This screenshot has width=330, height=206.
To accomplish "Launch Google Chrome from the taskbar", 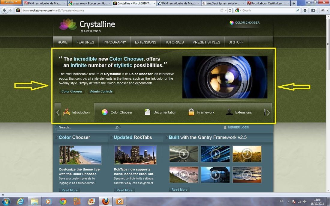I will [x=63, y=202].
